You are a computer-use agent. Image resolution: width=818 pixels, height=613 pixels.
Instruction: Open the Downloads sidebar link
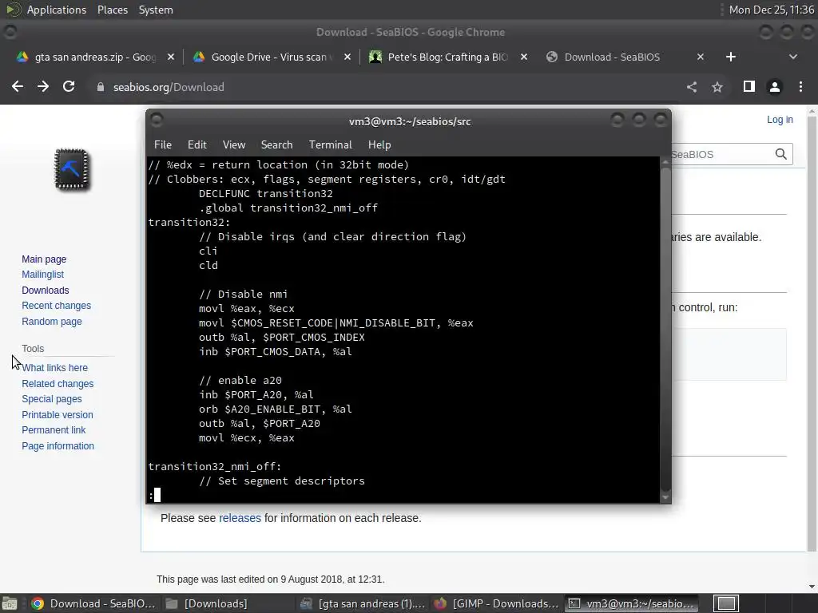(x=46, y=291)
